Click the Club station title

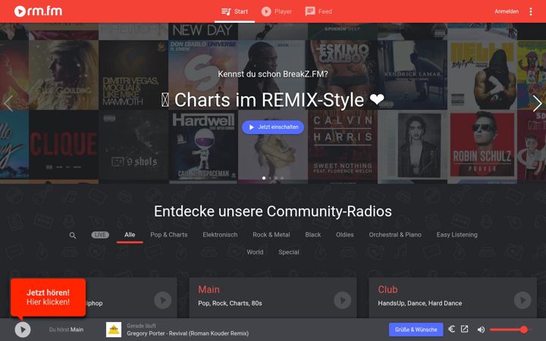[388, 289]
